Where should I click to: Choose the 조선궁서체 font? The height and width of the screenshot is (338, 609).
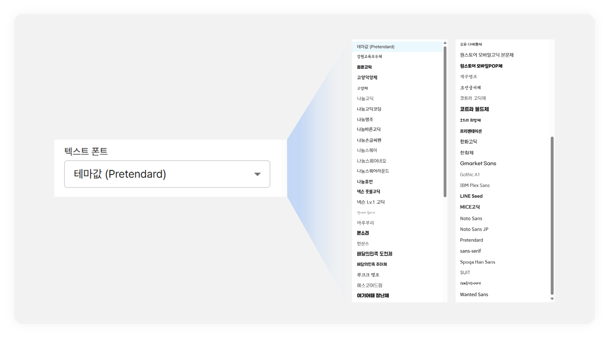coord(470,88)
